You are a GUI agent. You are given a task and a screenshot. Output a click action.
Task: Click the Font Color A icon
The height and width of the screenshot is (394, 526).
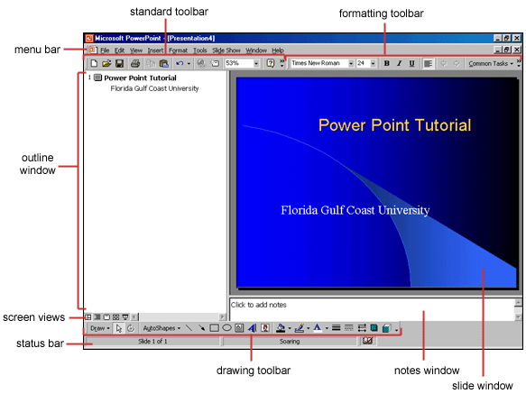318,327
